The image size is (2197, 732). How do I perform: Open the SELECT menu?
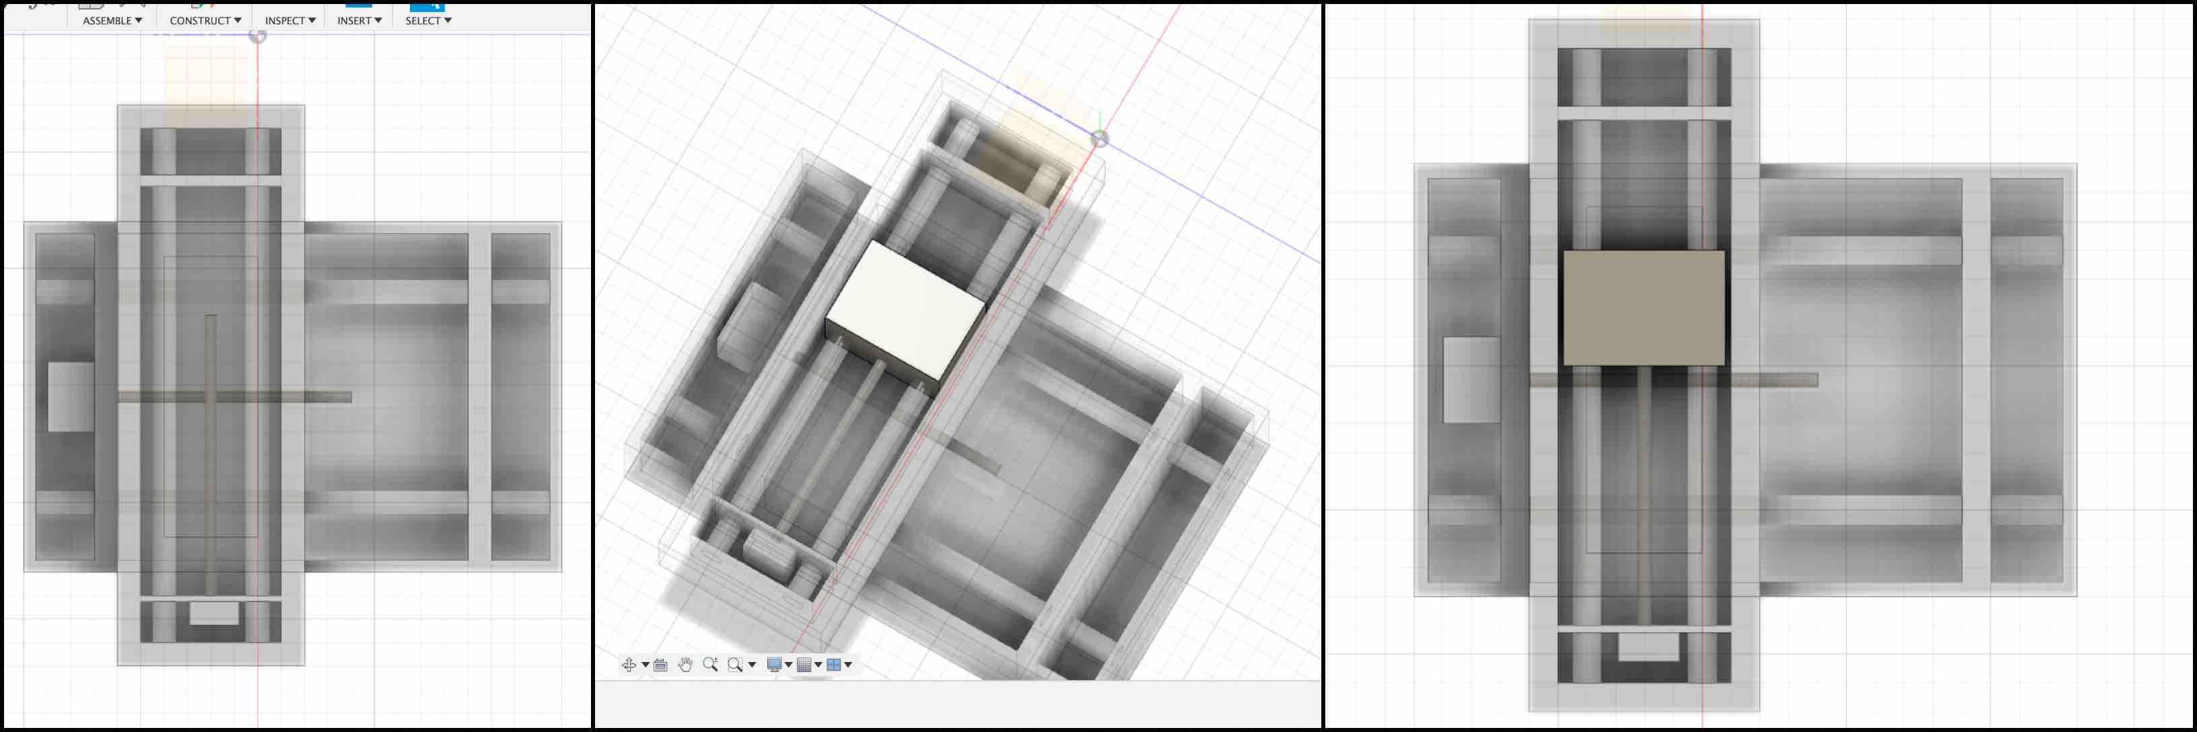[x=428, y=20]
